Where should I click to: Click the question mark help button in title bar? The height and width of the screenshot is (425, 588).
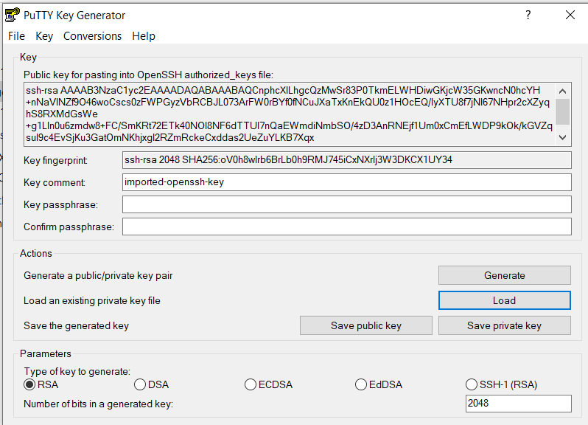[x=528, y=15]
